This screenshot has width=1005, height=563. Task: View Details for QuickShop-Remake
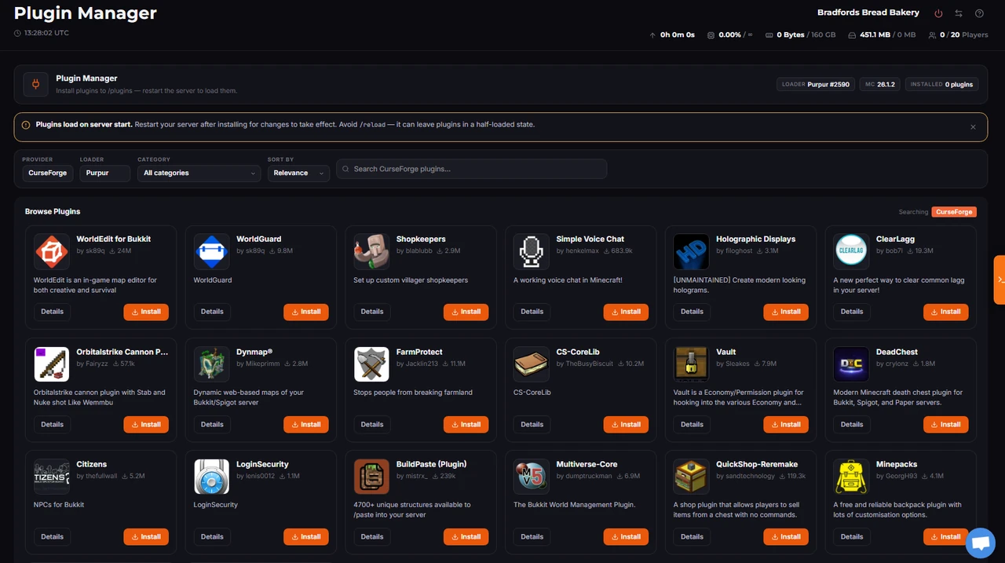tap(692, 537)
